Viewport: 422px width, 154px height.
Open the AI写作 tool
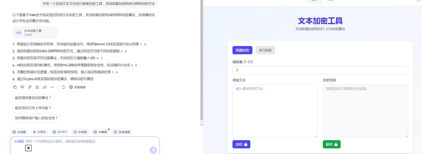(40, 132)
